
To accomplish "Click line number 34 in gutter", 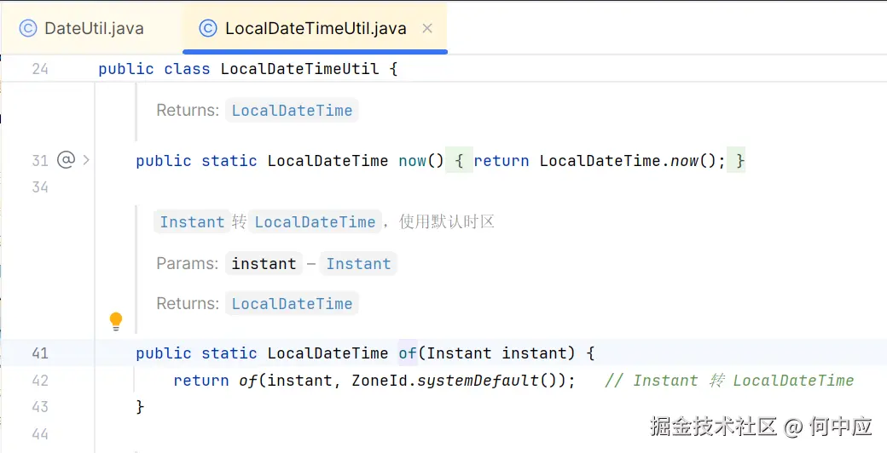I will pos(39,187).
